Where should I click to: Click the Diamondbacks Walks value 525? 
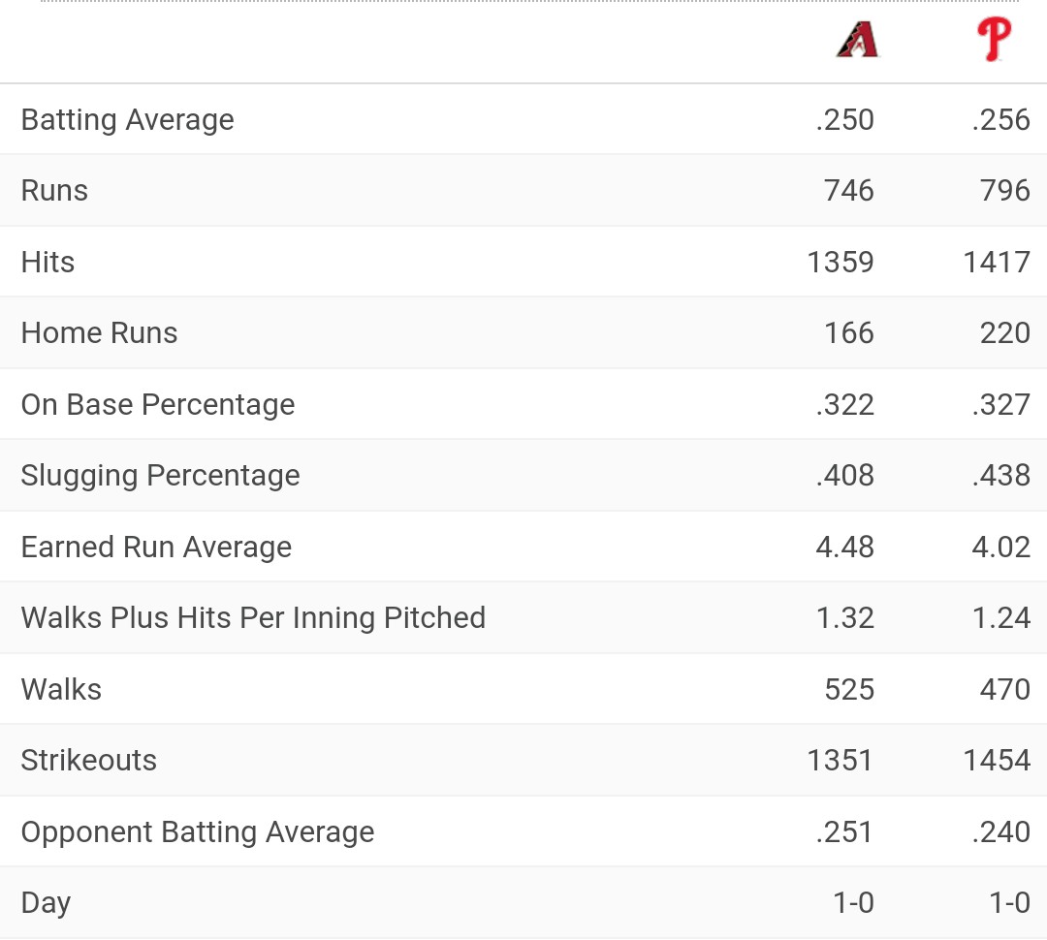(x=848, y=690)
